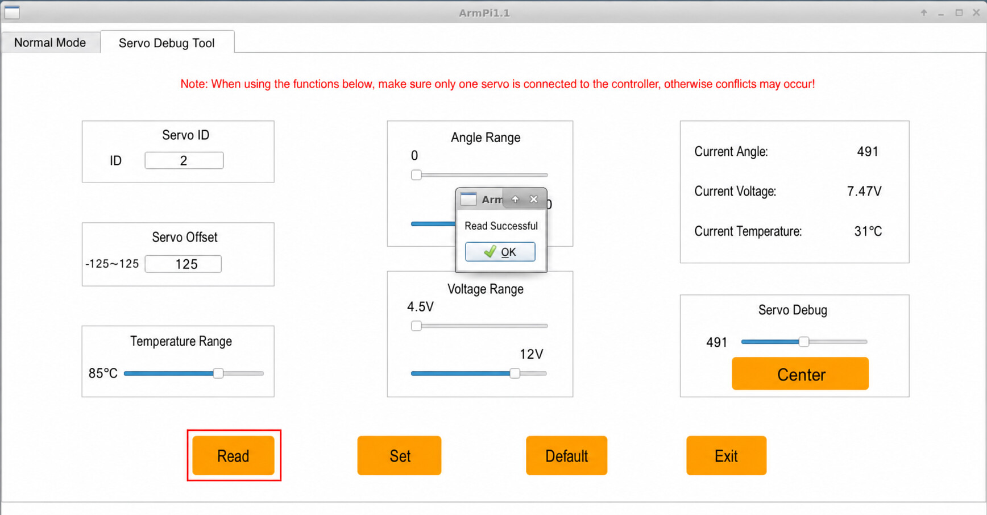Close the Read Successful dialog

tap(533, 199)
